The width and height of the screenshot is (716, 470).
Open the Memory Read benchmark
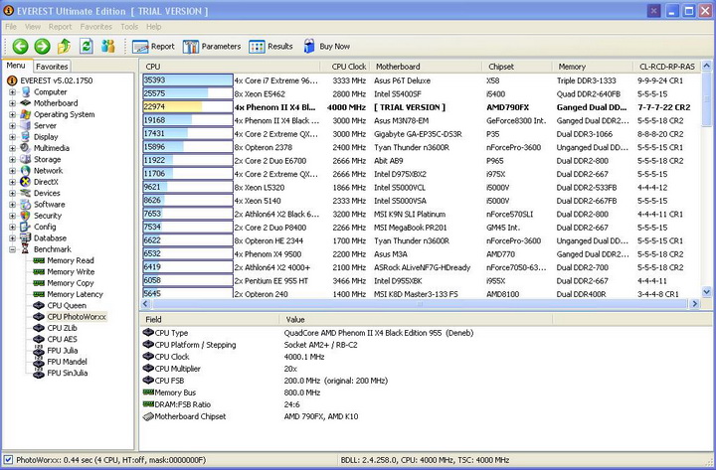(x=71, y=260)
